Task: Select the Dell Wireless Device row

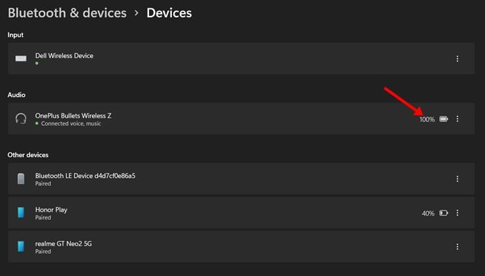Action: coord(241,58)
